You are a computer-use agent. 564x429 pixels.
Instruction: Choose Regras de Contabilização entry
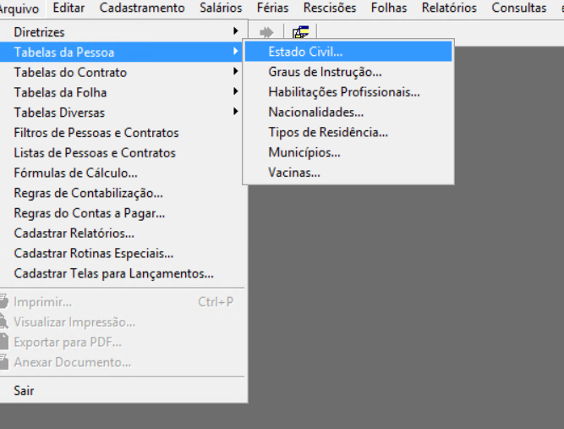(x=88, y=194)
